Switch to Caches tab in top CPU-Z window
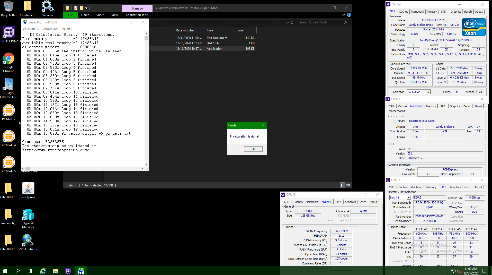 403,12
